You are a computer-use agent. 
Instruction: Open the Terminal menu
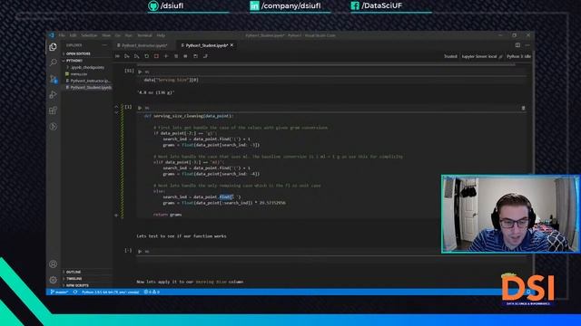(x=144, y=35)
